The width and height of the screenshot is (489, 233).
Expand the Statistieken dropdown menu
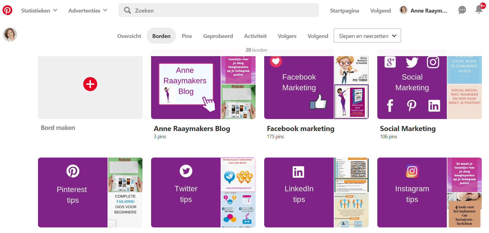39,11
